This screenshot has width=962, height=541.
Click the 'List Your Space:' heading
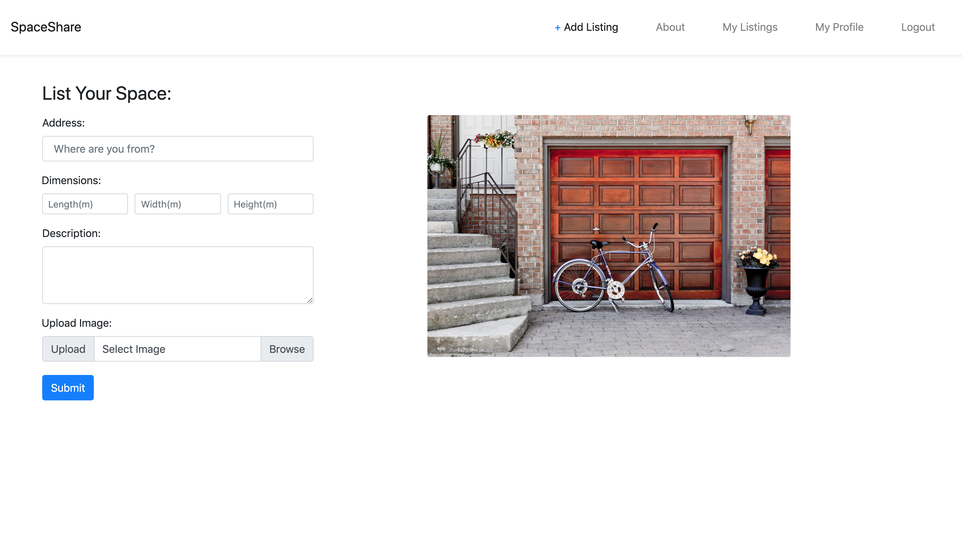pyautogui.click(x=107, y=93)
